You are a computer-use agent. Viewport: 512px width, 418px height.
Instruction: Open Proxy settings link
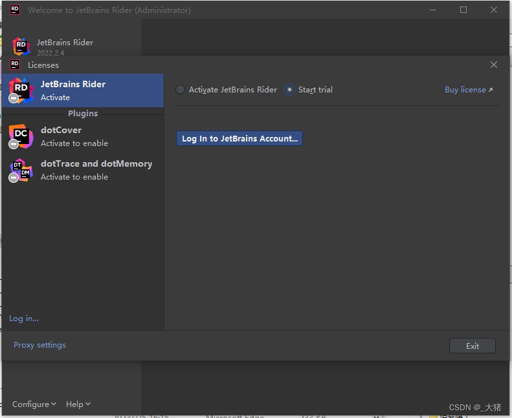pos(39,345)
